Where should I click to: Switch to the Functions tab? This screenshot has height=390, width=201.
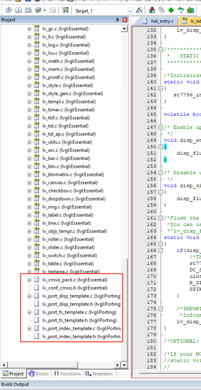click(x=67, y=374)
